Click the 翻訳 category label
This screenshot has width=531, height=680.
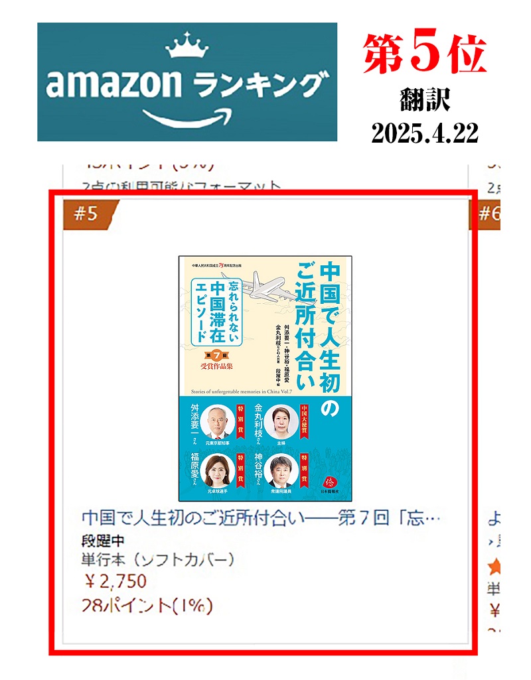click(425, 100)
